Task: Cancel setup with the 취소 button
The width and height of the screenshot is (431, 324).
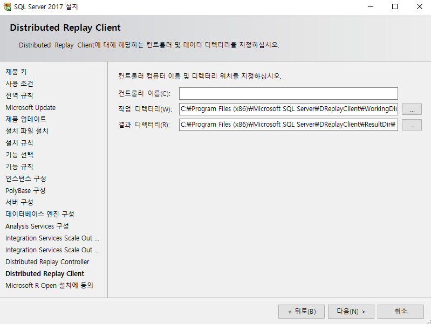Action: 401,312
